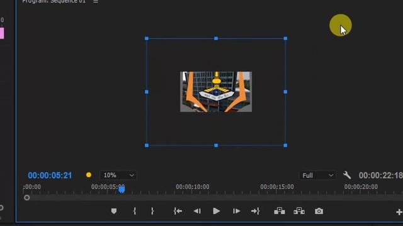
Task: Go to the In point
Action: tap(178, 211)
